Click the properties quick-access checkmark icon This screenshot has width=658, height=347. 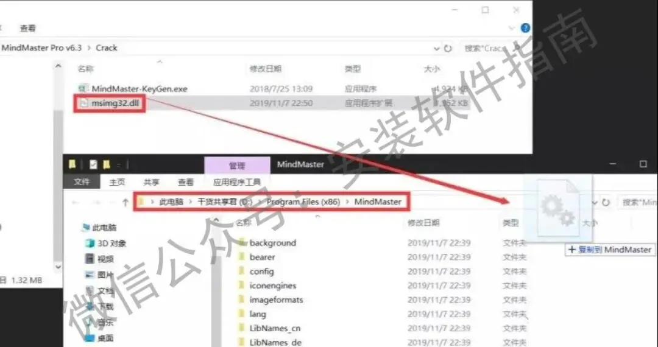pyautogui.click(x=93, y=164)
